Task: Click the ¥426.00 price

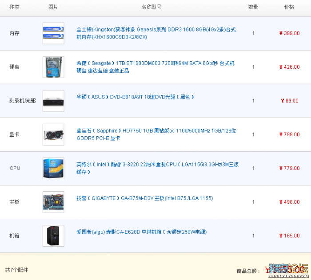Action: (289, 67)
